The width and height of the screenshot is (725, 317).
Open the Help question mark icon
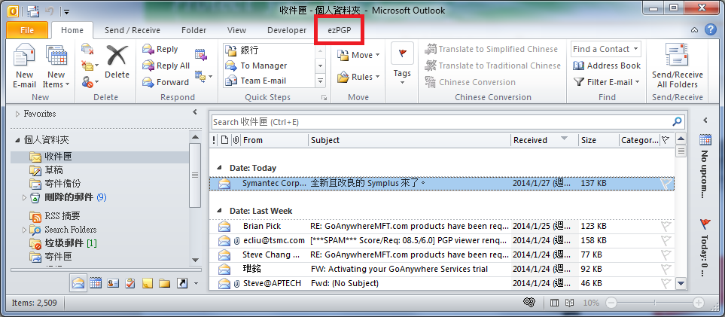pyautogui.click(x=710, y=30)
